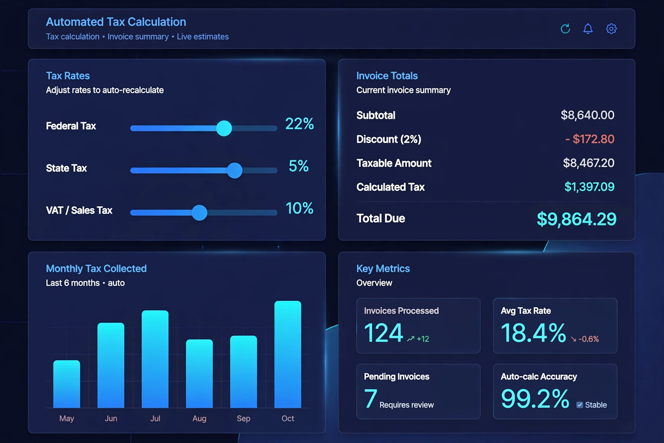Click the Requires review label
Image resolution: width=664 pixels, height=443 pixels.
(x=407, y=405)
